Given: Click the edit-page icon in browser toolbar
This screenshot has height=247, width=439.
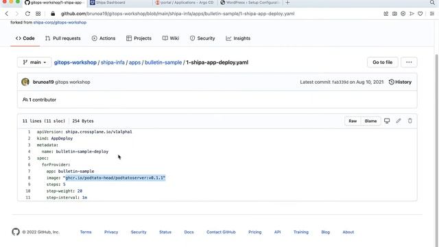Looking at the screenshot, I should tap(385, 14).
